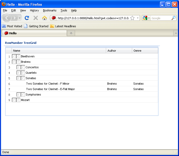The height and width of the screenshot is (156, 179).
Task: Sort by the Genre column header
Action: 145,51
